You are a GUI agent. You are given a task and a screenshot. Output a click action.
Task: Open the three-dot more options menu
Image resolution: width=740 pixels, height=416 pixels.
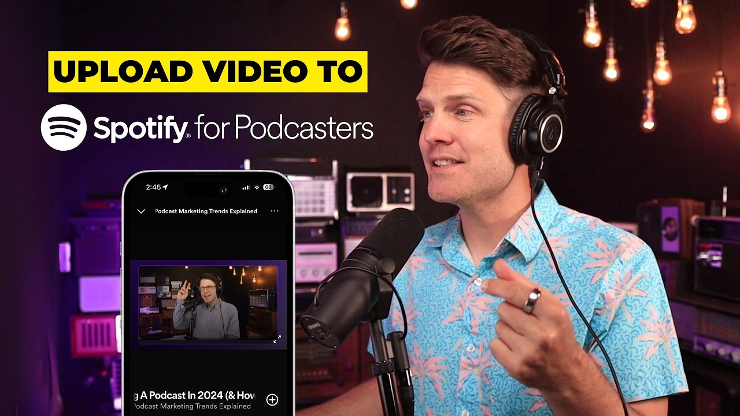(275, 211)
